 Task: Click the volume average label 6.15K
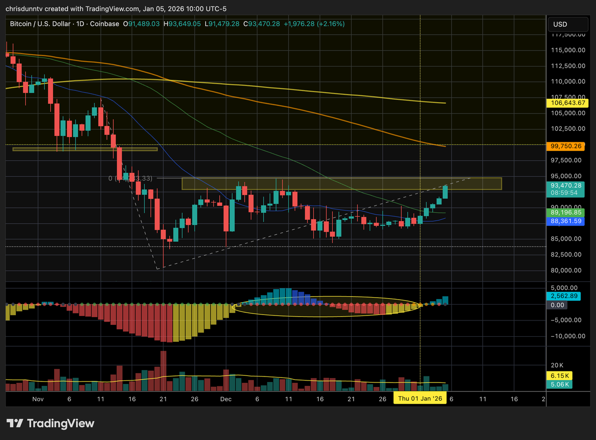point(559,376)
